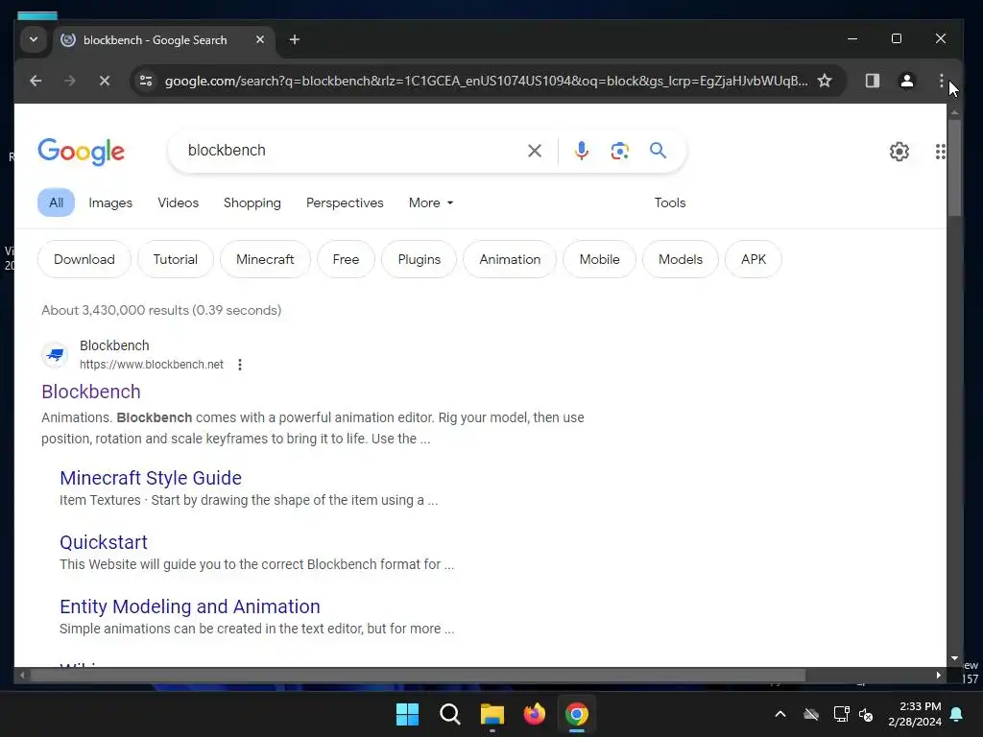Filter by Models chip
The image size is (983, 737).
tap(681, 259)
